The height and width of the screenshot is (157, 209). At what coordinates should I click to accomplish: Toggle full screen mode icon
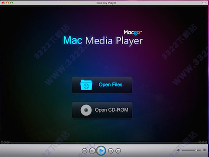205,150
